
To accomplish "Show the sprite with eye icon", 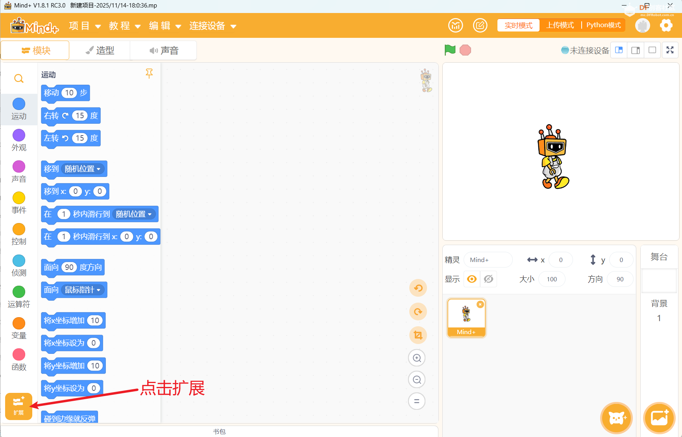I will click(472, 279).
